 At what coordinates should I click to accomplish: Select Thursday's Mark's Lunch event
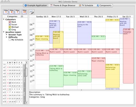(98, 51)
